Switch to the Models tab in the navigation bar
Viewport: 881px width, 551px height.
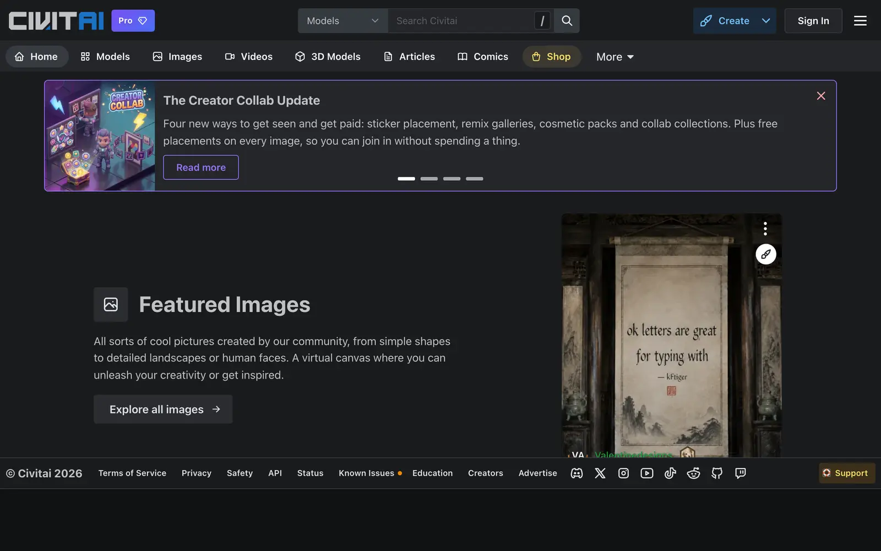tap(105, 57)
